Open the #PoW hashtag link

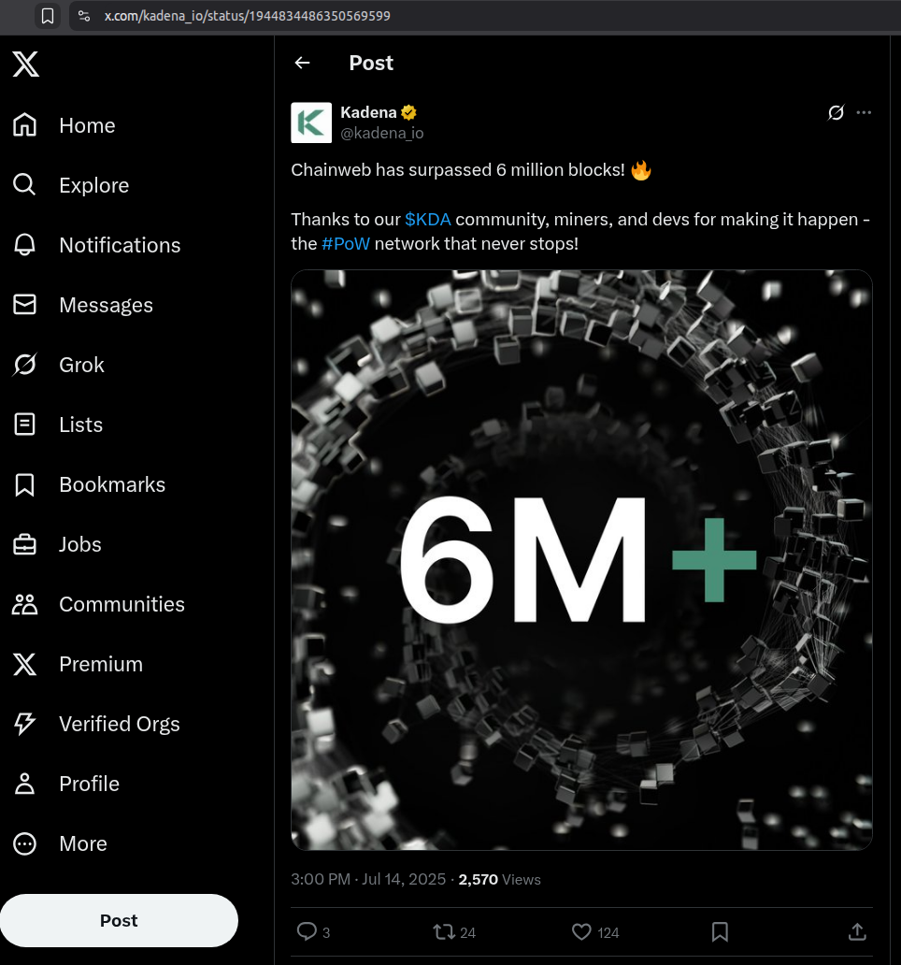346,243
